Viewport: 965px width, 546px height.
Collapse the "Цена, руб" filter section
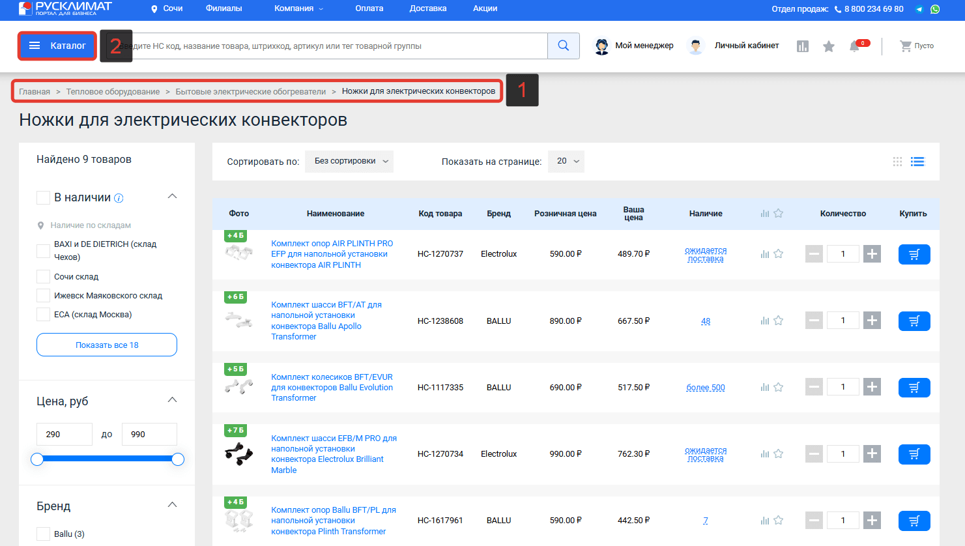[x=172, y=400]
